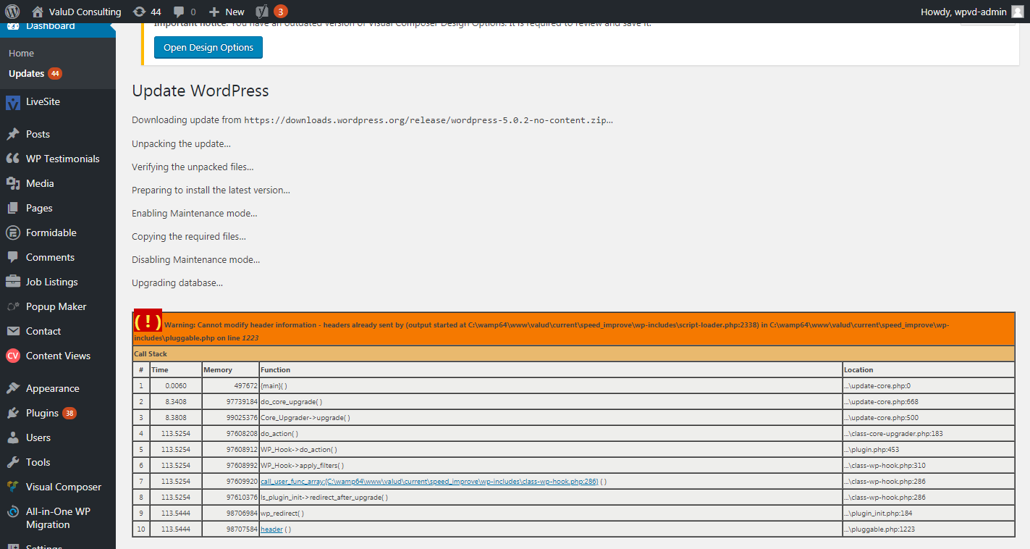Click the Formidable forms icon
This screenshot has width=1030, height=549.
pos(12,232)
